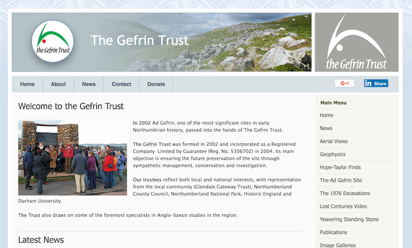Image resolution: width=412 pixels, height=248 pixels.
Task: Share page via LinkedIn Share button
Action: pos(376,83)
